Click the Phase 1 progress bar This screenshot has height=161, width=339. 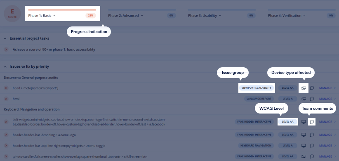click(x=62, y=10)
